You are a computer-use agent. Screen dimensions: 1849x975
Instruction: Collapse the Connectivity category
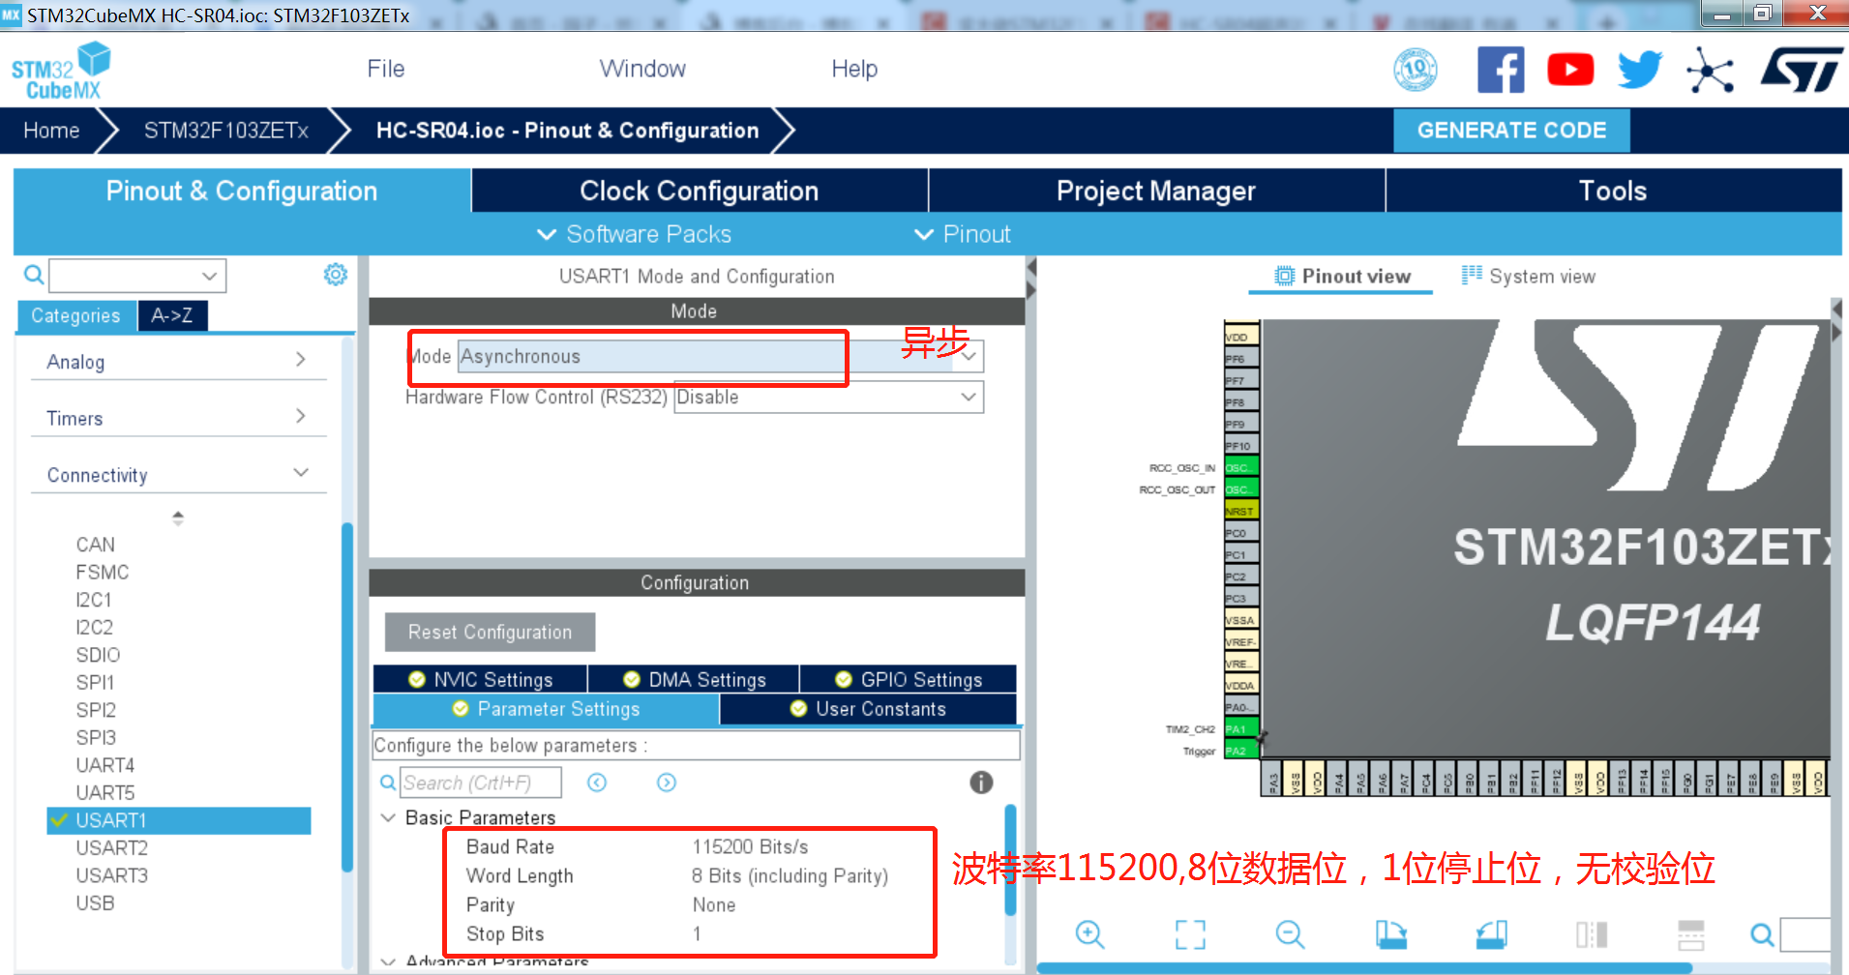178,475
